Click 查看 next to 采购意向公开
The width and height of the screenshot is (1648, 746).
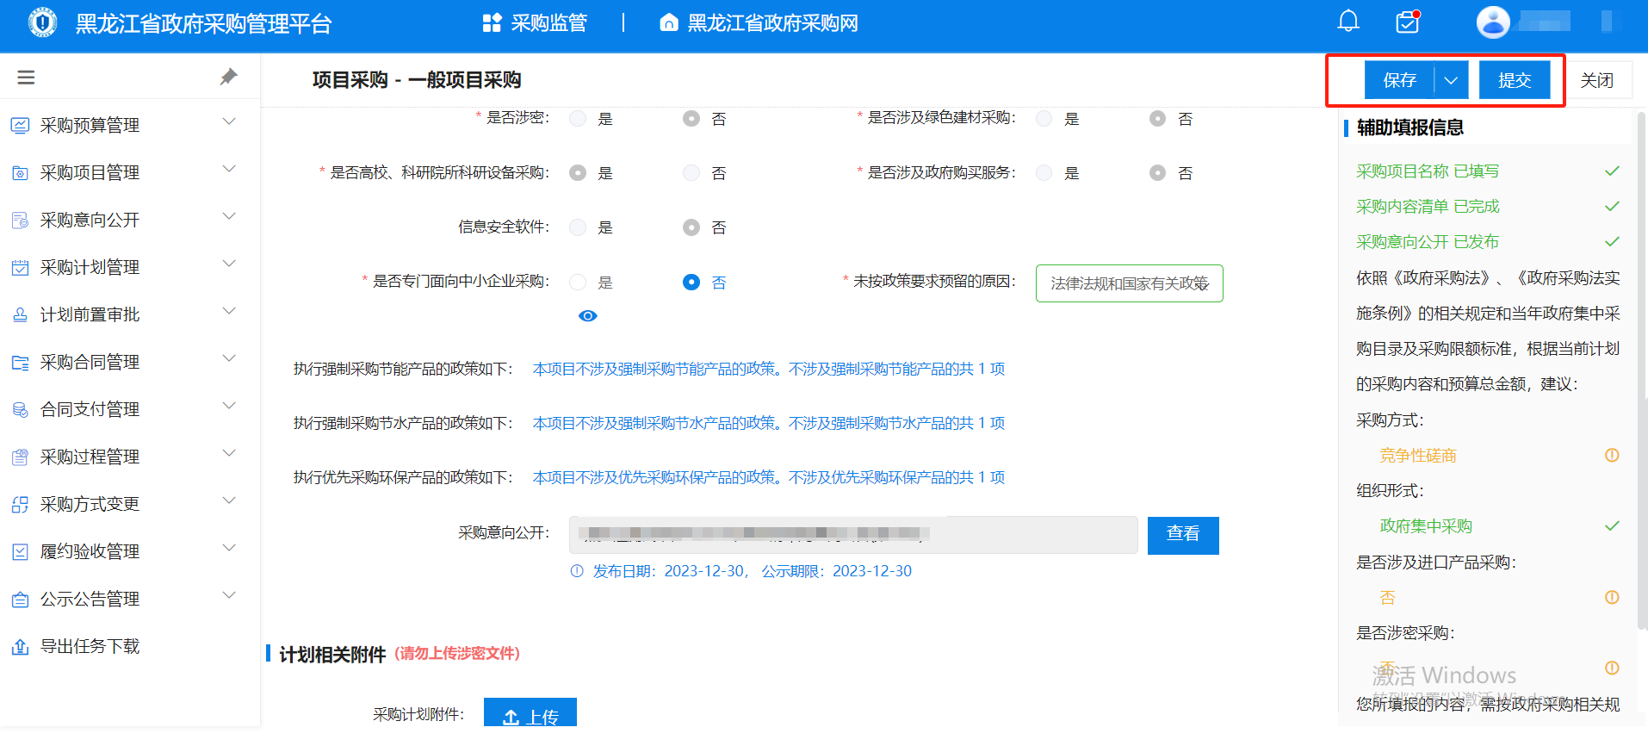click(x=1183, y=535)
